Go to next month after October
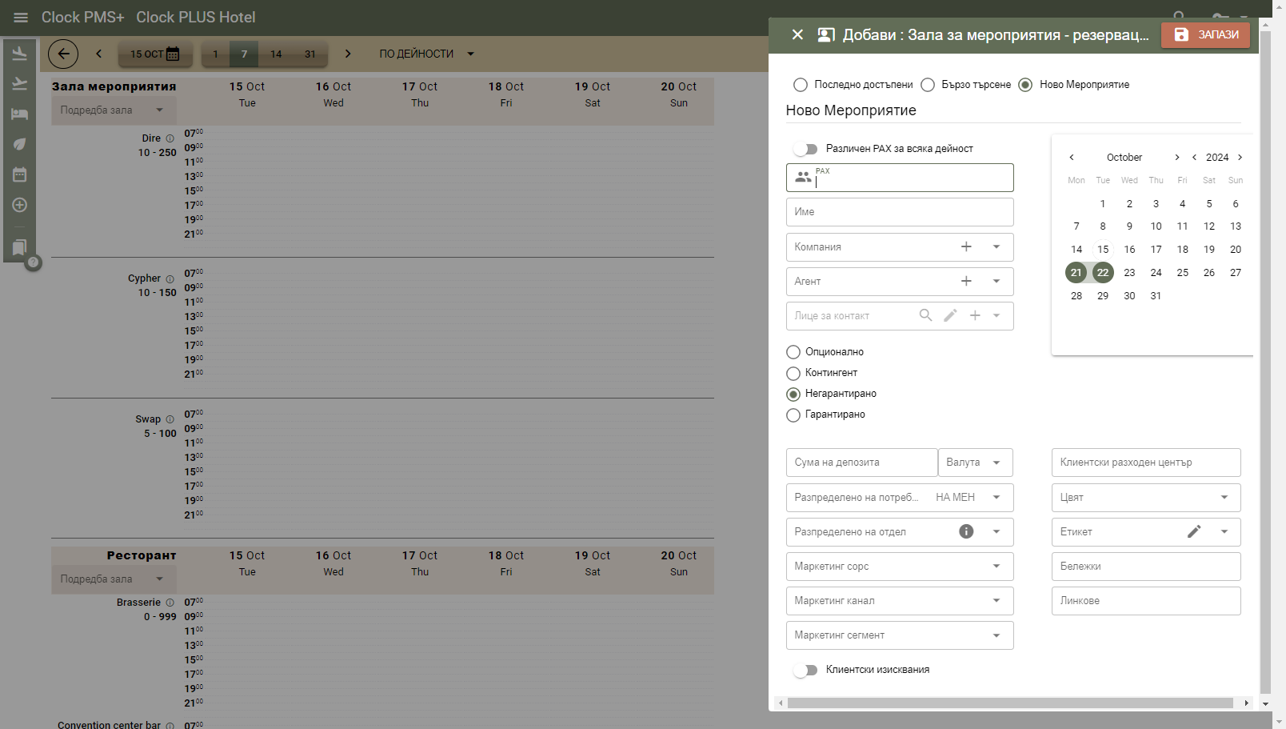 [x=1177, y=158]
